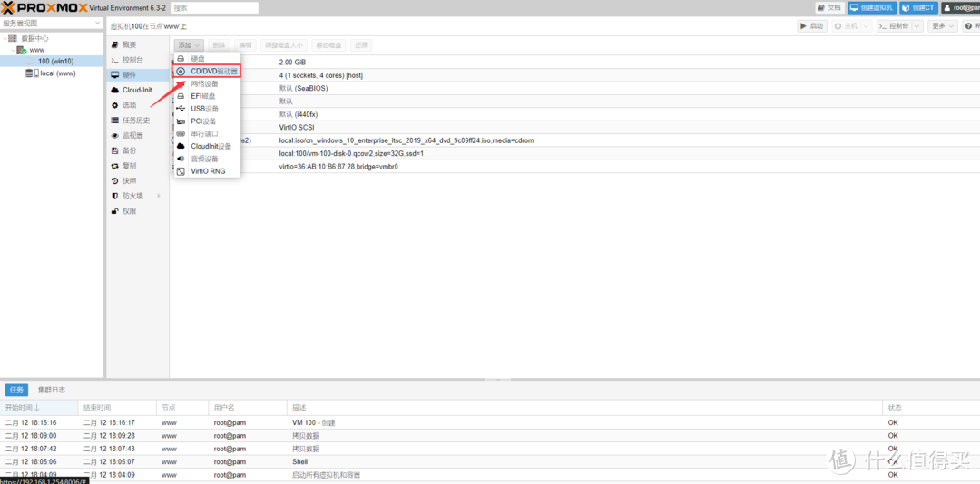Open 备份 backup section icon
Screen dimensions: 980x484
tap(114, 150)
